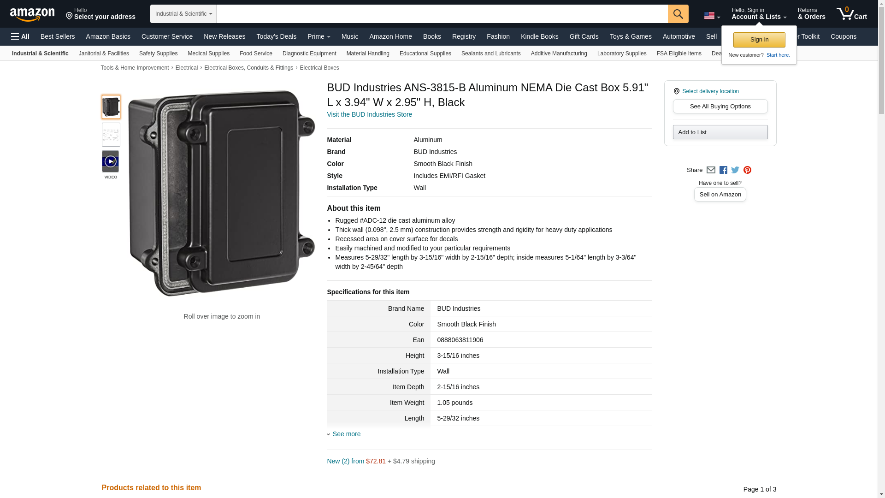Open the country flag language dropdown
The height and width of the screenshot is (498, 885).
coord(712,16)
